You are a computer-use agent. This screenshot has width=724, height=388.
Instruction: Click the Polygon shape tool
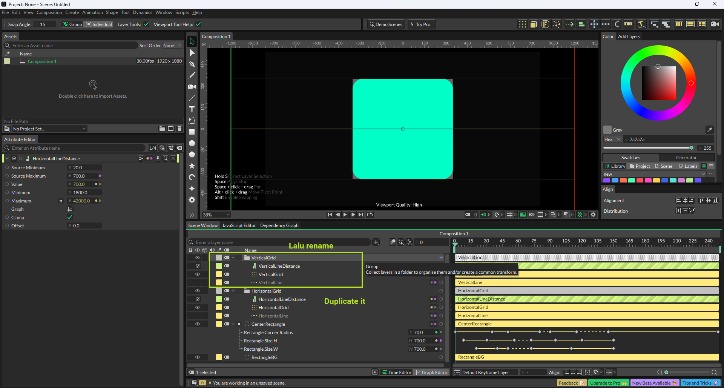pos(192,155)
